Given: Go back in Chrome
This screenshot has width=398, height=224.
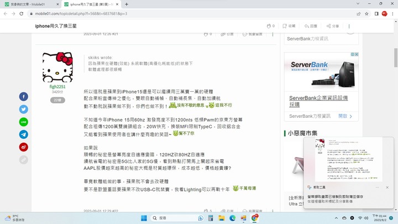Looking at the screenshot, I should pos(6,14).
